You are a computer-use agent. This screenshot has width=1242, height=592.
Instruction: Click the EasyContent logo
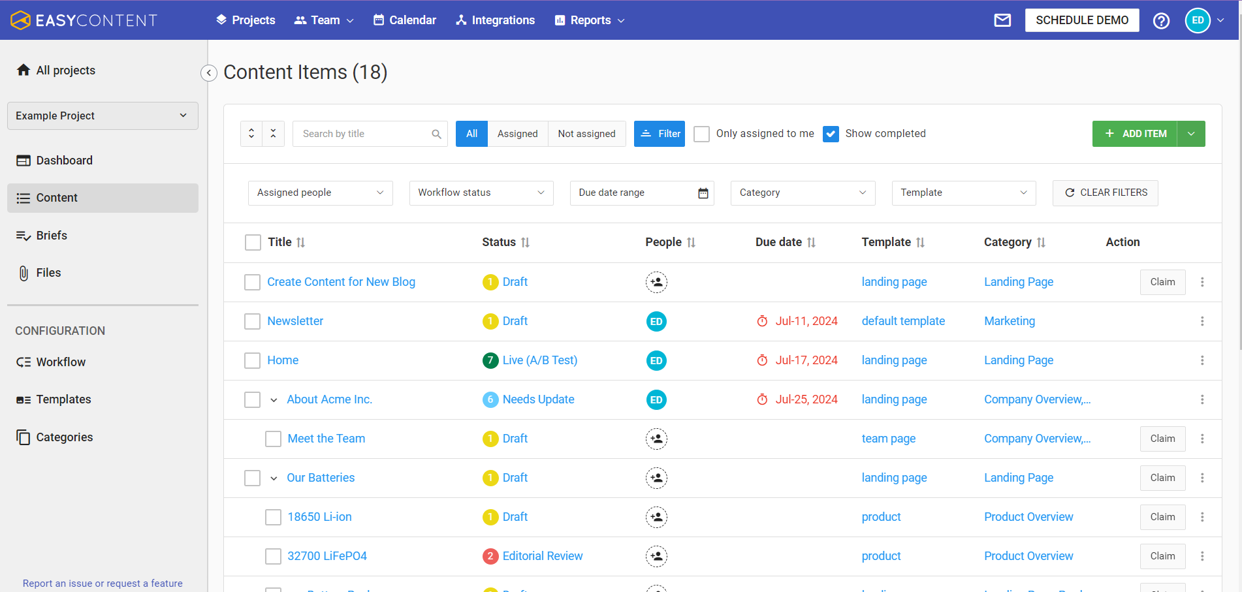(x=84, y=20)
